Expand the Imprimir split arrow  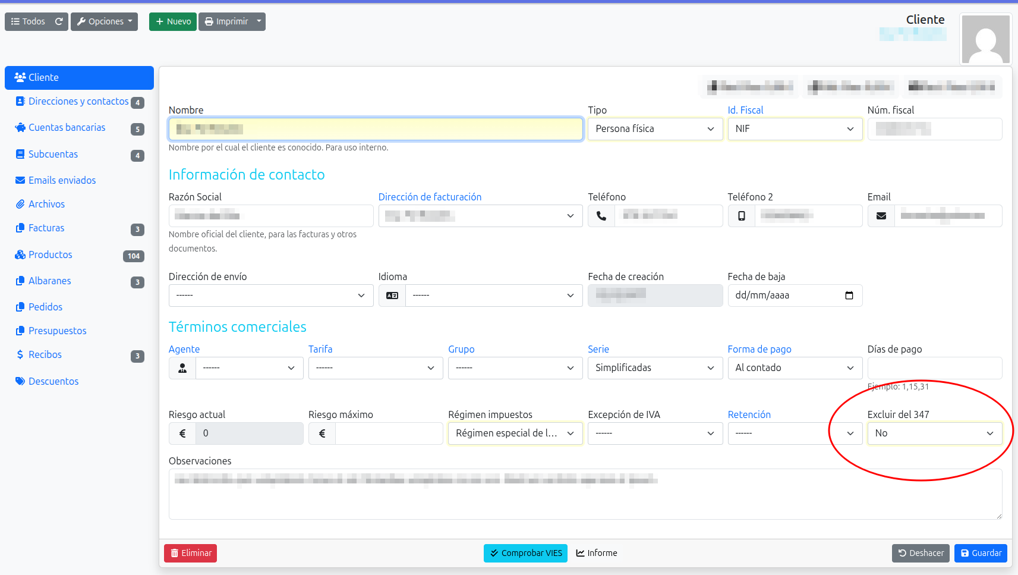click(x=259, y=21)
